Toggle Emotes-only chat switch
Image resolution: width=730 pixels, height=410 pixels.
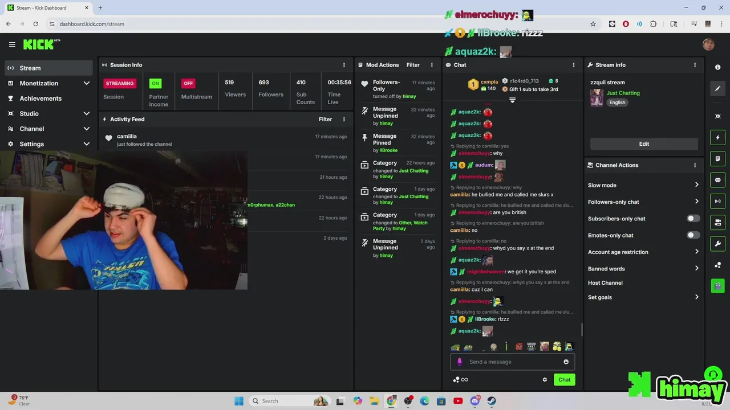693,235
